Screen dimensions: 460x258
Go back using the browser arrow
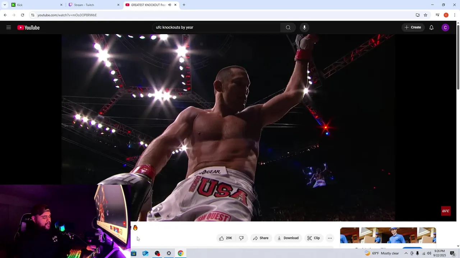coord(5,15)
